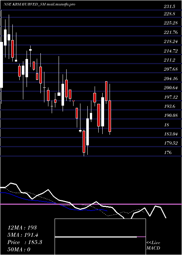Click the 225.28 price axis label

171,23
